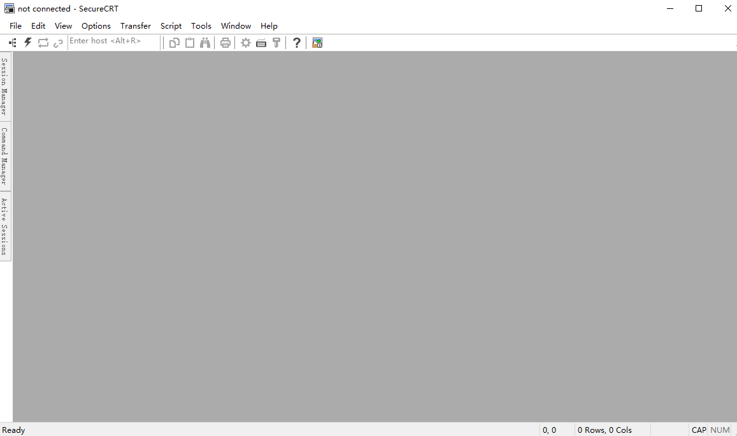Maximize the SecureCRT window
The height and width of the screenshot is (436, 737).
point(699,8)
